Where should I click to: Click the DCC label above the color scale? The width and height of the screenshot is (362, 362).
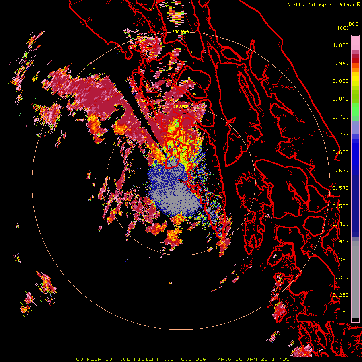click(353, 24)
